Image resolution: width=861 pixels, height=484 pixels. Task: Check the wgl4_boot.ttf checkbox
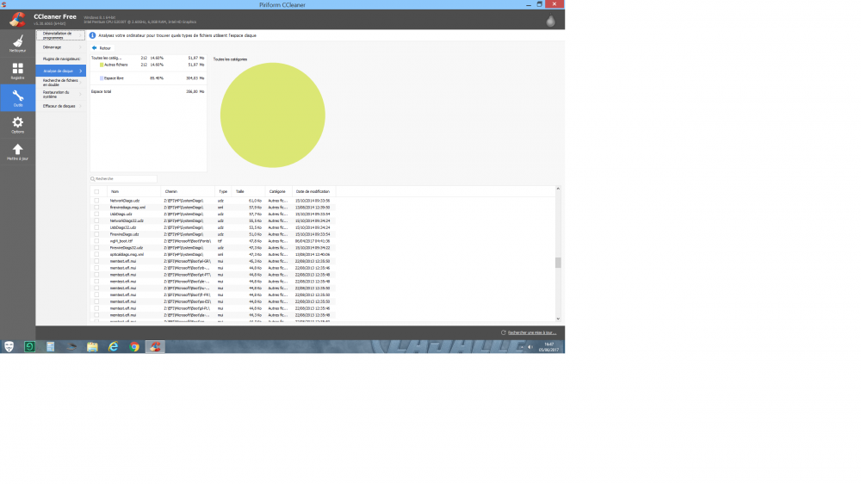[96, 240]
